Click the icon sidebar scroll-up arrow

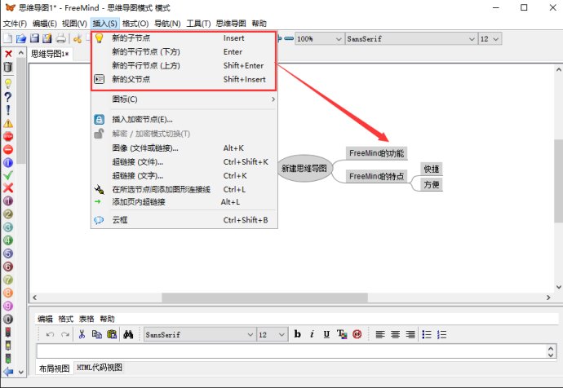[21, 53]
